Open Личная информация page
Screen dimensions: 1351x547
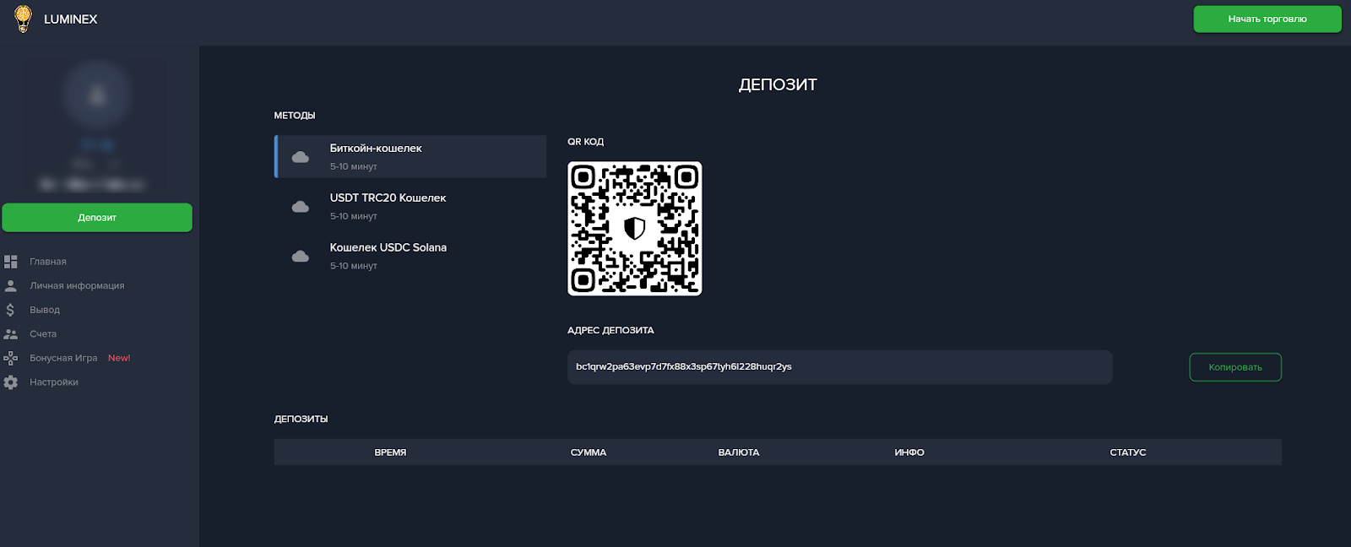77,286
